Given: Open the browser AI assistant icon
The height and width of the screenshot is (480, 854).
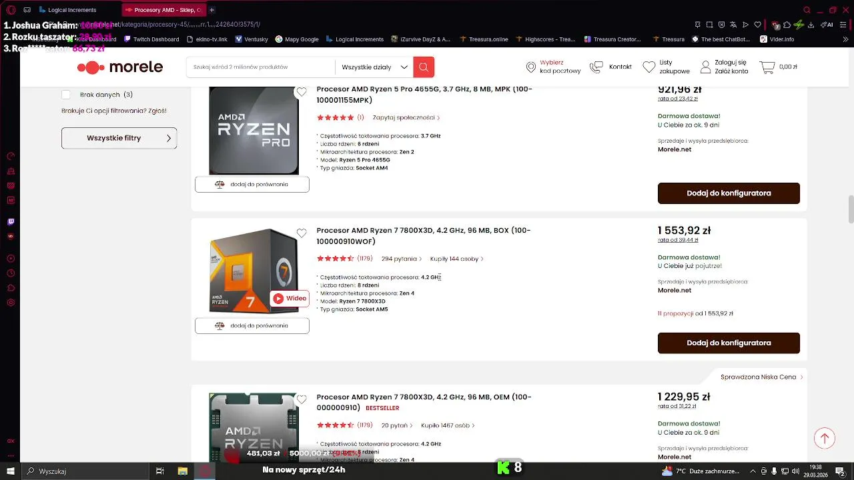Looking at the screenshot, I should tap(827, 25).
